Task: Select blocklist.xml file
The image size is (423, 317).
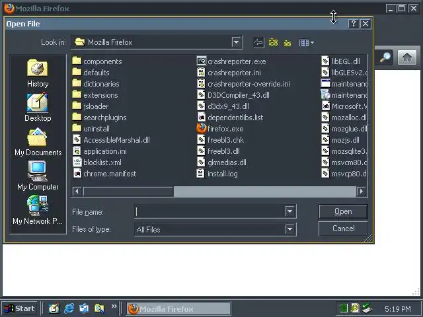Action: [x=97, y=162]
